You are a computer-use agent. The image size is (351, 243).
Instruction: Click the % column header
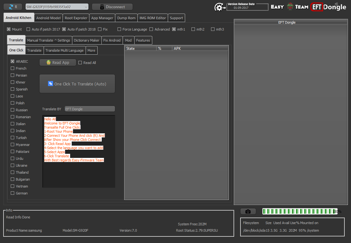pyautogui.click(x=164, y=49)
